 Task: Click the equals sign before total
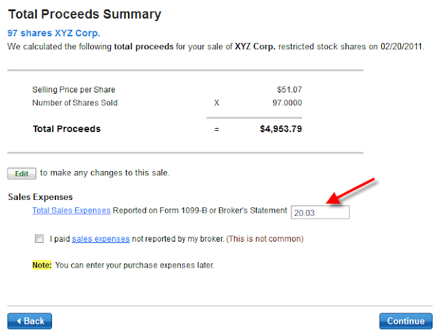click(x=216, y=129)
